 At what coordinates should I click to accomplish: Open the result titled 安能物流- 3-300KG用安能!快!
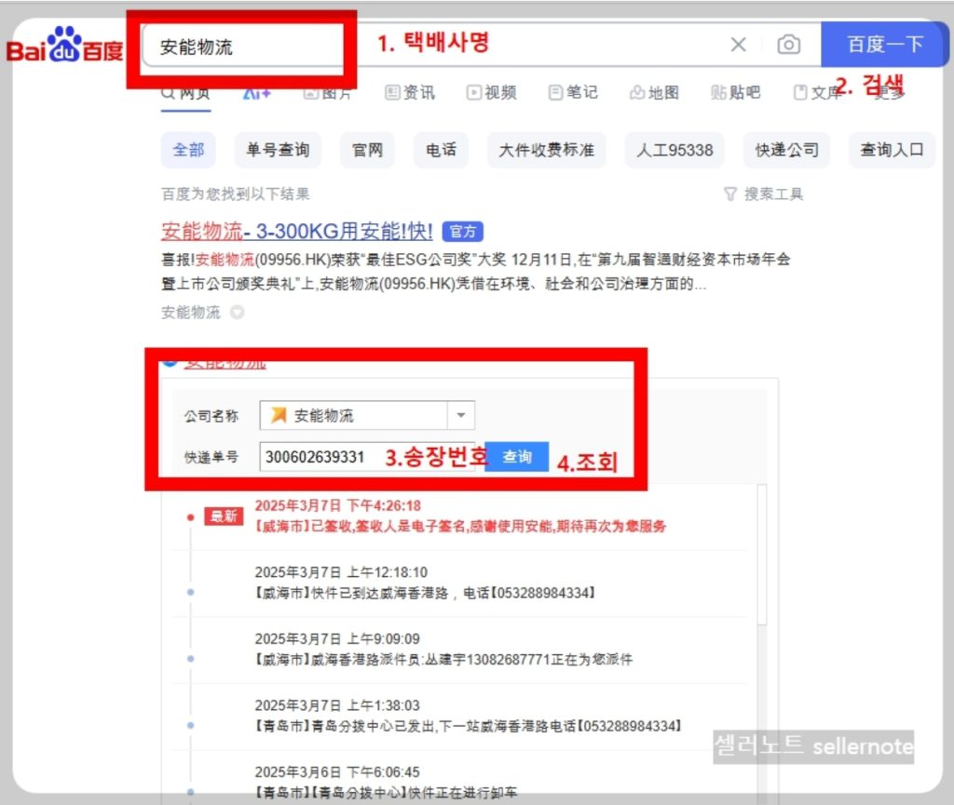297,232
